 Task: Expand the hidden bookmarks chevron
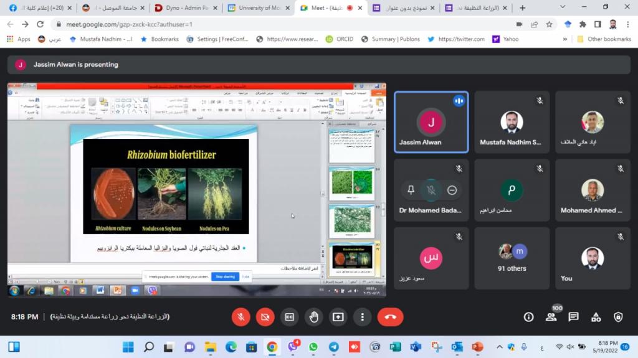click(566, 39)
